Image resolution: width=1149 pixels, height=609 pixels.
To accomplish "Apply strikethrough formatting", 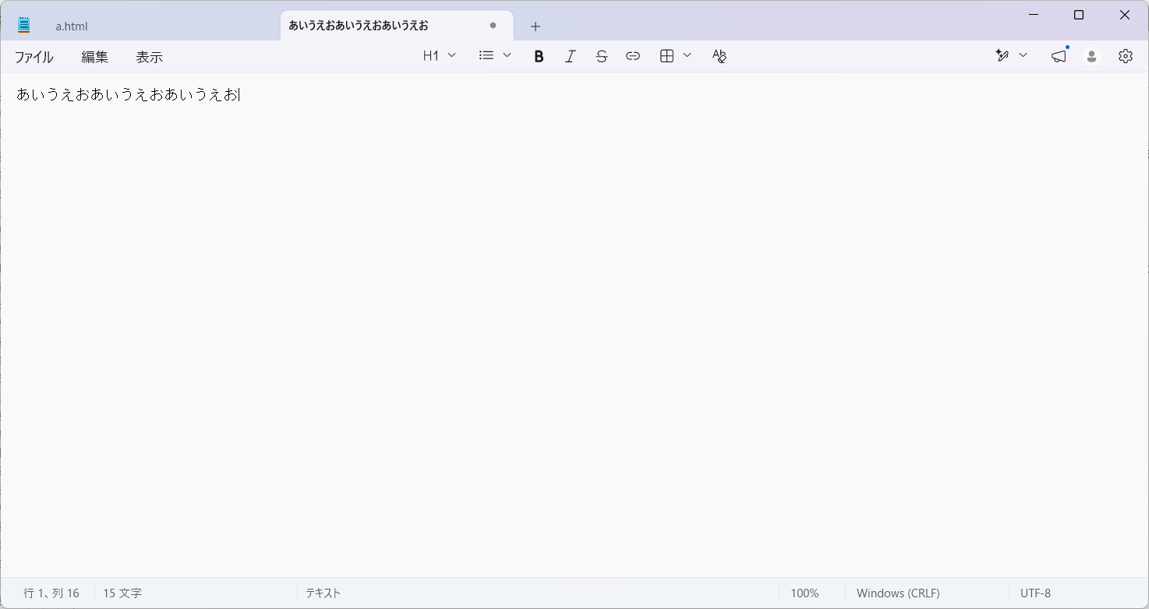I will [601, 56].
